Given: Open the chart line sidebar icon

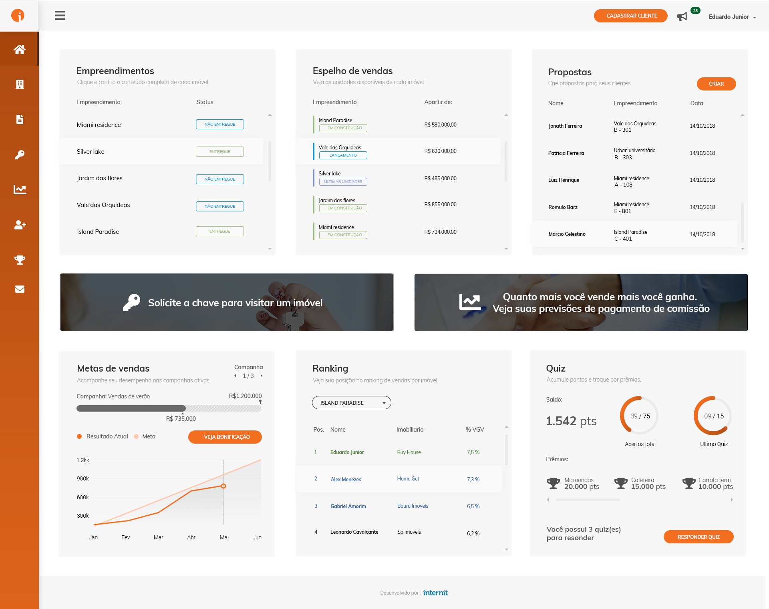Looking at the screenshot, I should pos(19,189).
